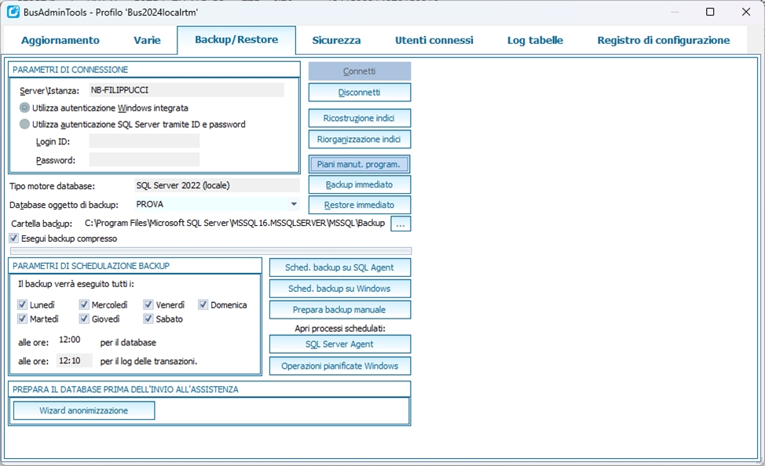Click the Disconnetti button

pyautogui.click(x=360, y=92)
